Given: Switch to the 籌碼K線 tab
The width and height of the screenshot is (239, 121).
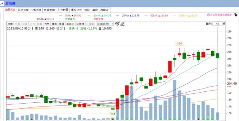Looking at the screenshot, I should pos(10,10).
